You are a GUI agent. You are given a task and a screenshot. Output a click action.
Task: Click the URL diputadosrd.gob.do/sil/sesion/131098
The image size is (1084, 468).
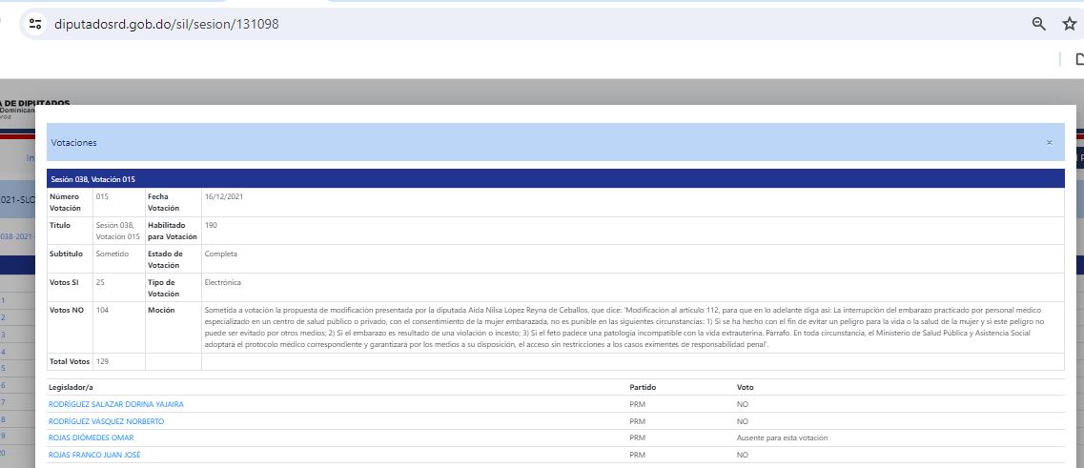pyautogui.click(x=167, y=24)
